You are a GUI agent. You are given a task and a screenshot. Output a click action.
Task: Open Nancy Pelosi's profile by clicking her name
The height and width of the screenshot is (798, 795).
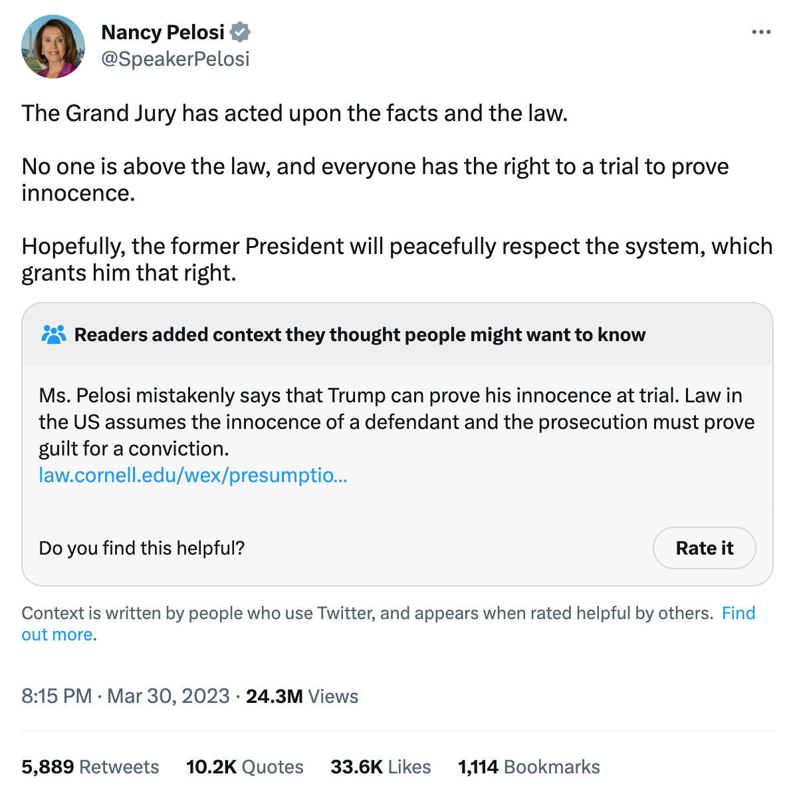click(163, 32)
